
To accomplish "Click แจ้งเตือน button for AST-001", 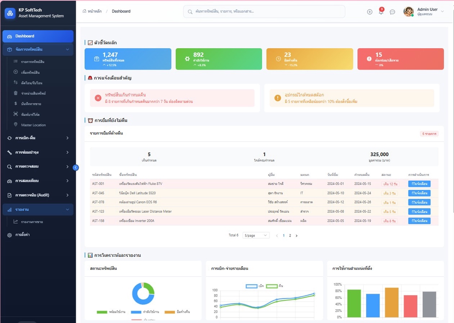I will coord(419,184).
